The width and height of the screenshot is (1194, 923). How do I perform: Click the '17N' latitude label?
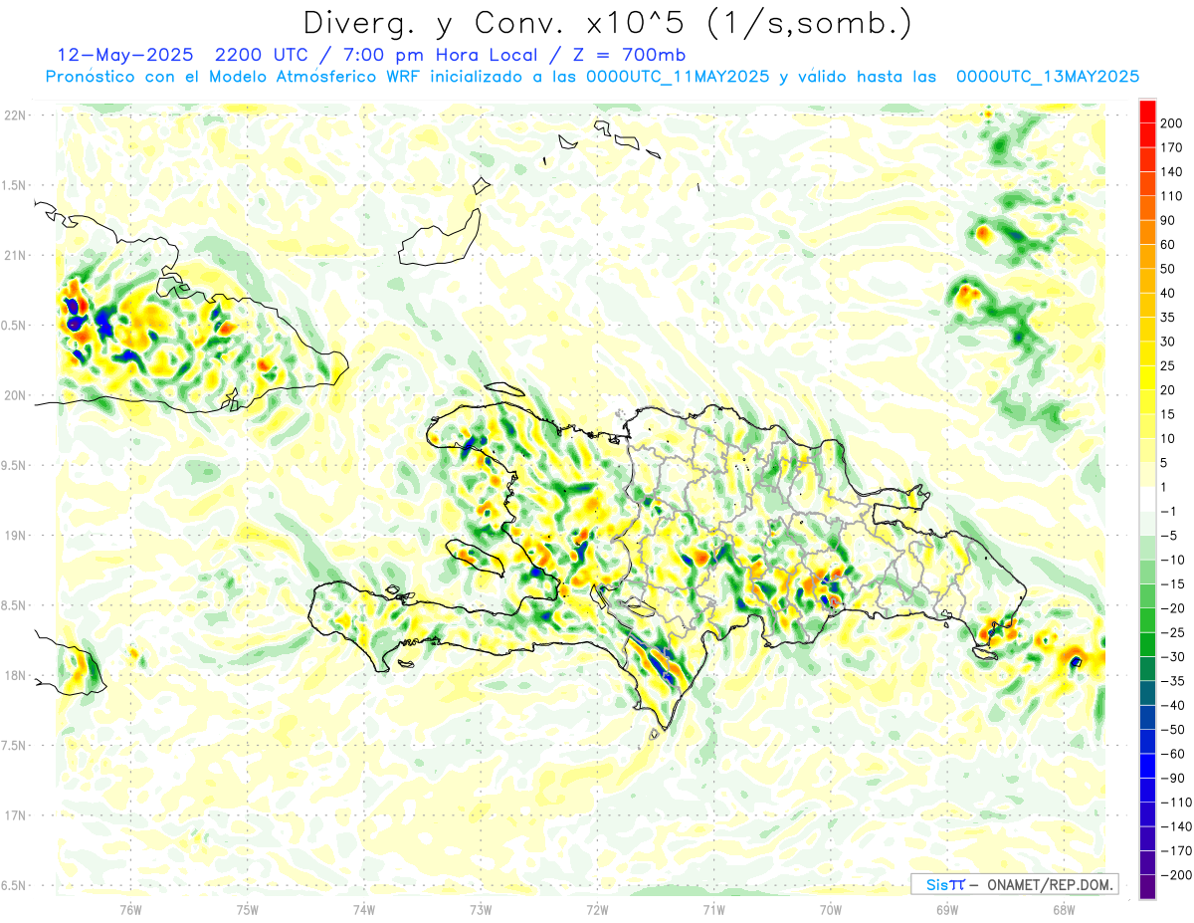[15, 815]
